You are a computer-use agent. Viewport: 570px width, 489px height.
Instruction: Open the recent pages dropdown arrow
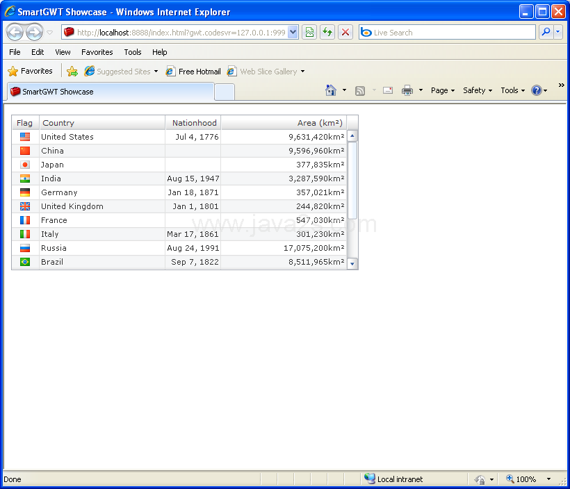(x=50, y=33)
